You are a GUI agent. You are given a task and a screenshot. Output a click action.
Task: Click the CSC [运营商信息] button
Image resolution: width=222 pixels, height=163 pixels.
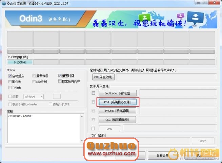(x=117, y=120)
